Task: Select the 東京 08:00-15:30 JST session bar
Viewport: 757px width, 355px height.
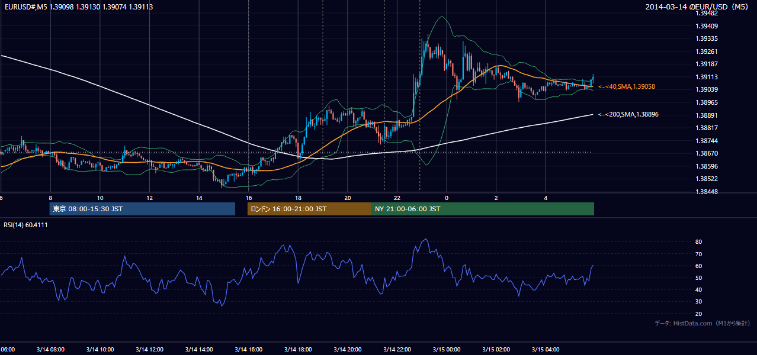Action: coord(142,209)
